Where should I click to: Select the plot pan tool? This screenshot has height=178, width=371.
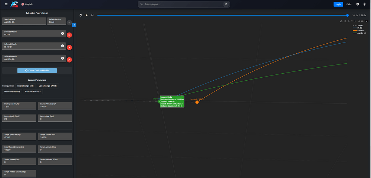(348, 21)
